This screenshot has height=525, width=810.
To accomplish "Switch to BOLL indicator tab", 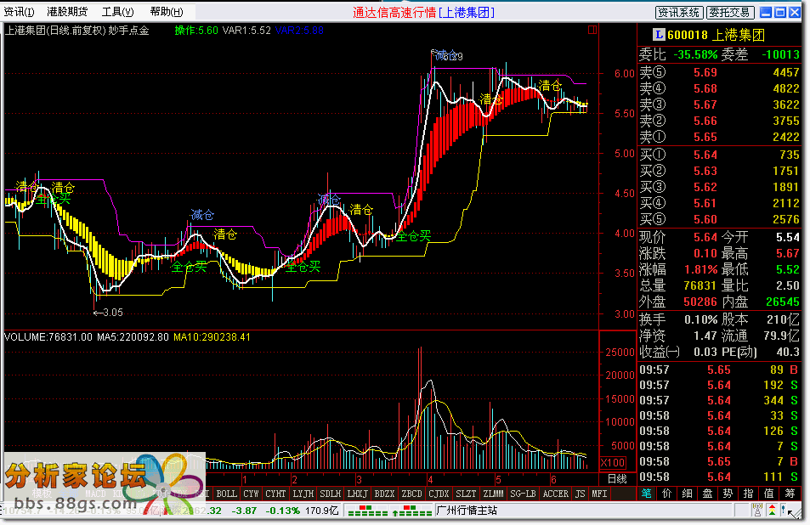I will 226,494.
